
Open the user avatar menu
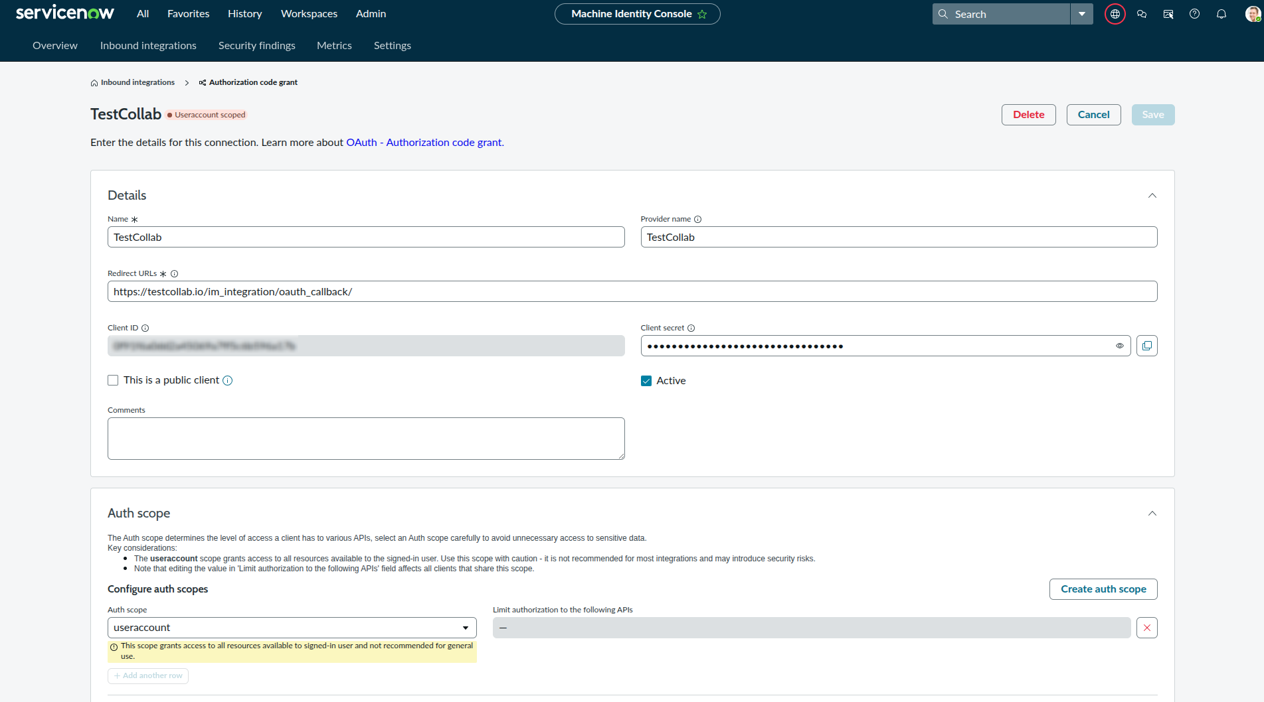1253,14
